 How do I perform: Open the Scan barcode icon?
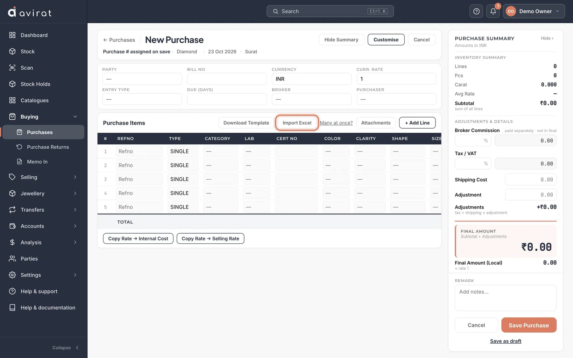[x=12, y=67]
